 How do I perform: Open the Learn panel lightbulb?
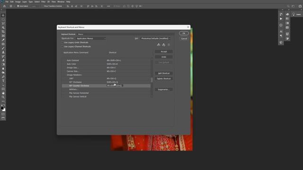pyautogui.click(x=294, y=15)
